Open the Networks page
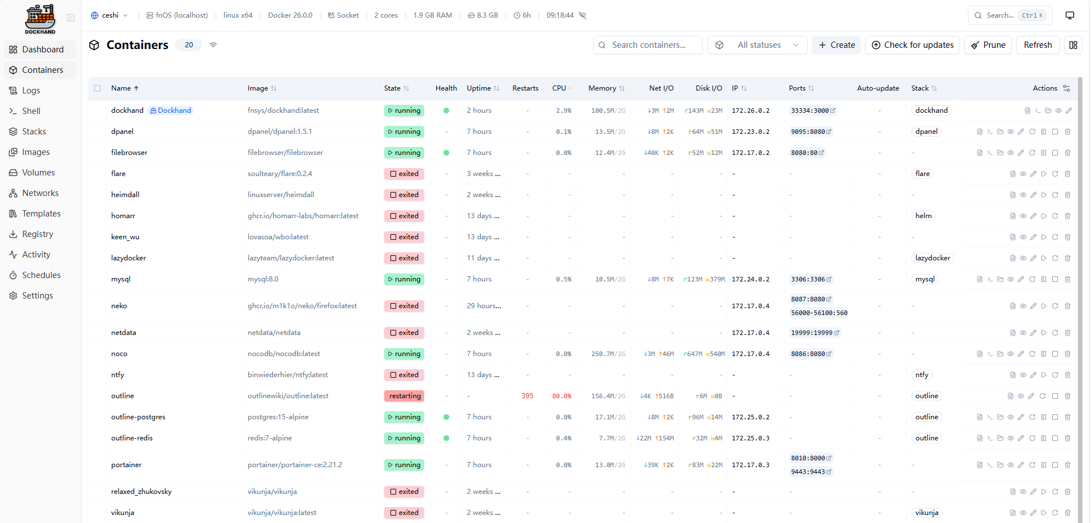 pos(40,193)
